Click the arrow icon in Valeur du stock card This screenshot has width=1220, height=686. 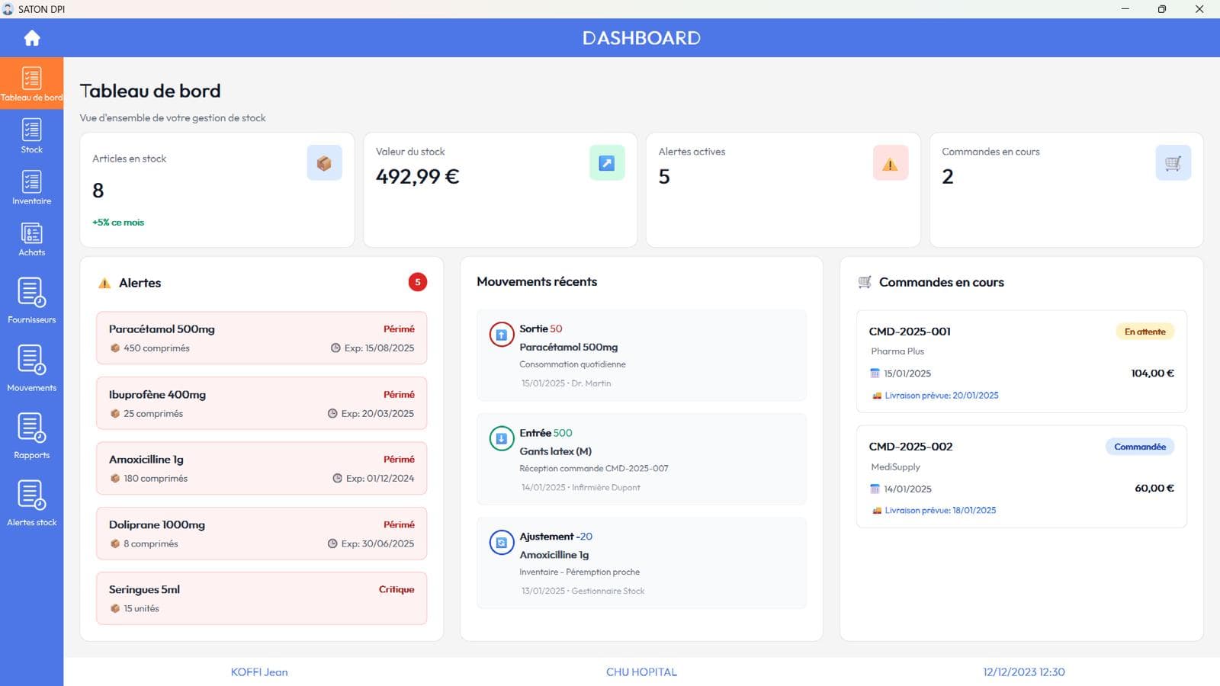point(607,163)
